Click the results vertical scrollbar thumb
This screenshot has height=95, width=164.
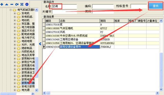click(161, 70)
